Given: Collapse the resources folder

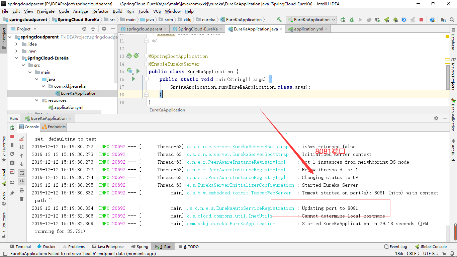Looking at the screenshot, I should tap(36, 100).
